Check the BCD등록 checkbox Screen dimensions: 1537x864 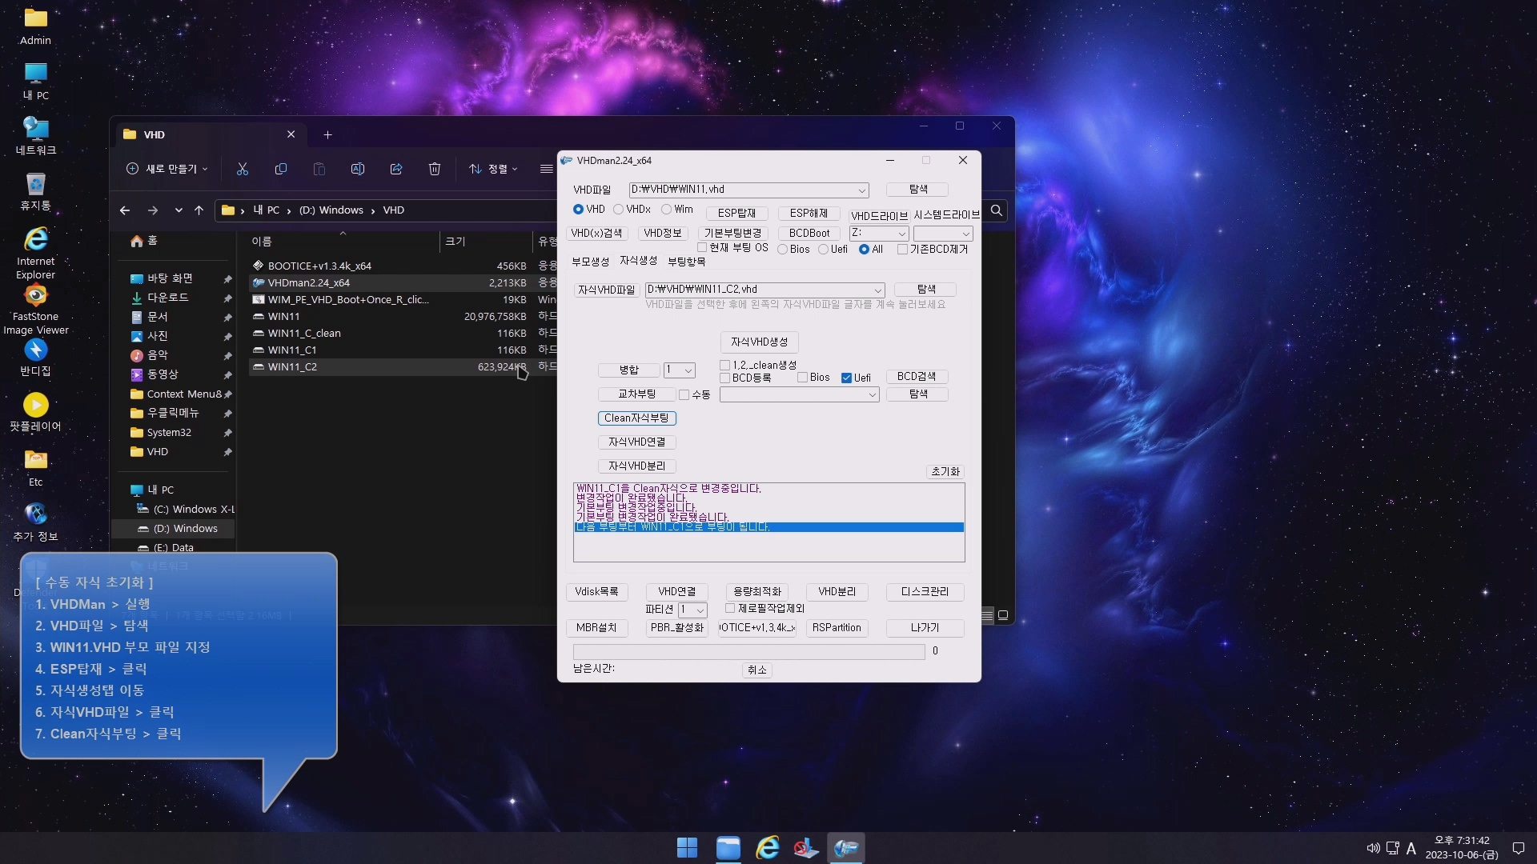click(x=724, y=378)
